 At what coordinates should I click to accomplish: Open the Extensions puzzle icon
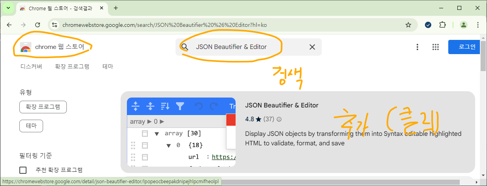coord(443,25)
